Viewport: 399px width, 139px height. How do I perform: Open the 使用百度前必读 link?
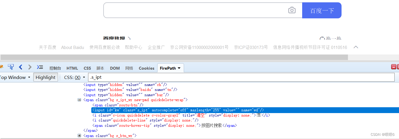pyautogui.click(x=104, y=47)
